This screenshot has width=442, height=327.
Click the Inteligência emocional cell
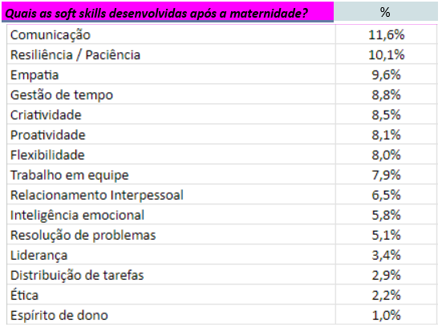coord(171,215)
